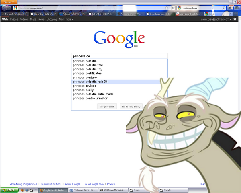The width and height of the screenshot is (241, 193).
Task: Click the Google Search button
Action: (107, 107)
